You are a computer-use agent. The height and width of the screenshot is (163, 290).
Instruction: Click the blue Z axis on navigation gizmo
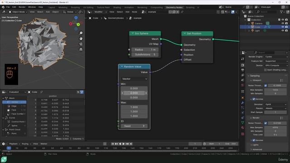pos(76,18)
